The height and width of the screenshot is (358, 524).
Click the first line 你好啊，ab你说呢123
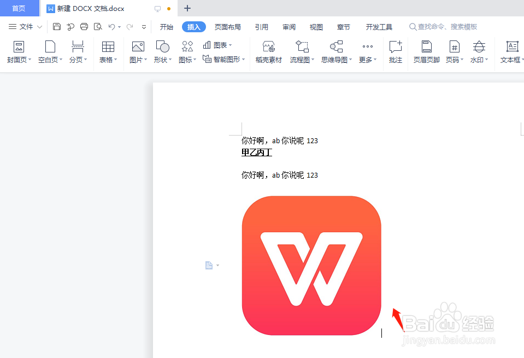point(279,140)
